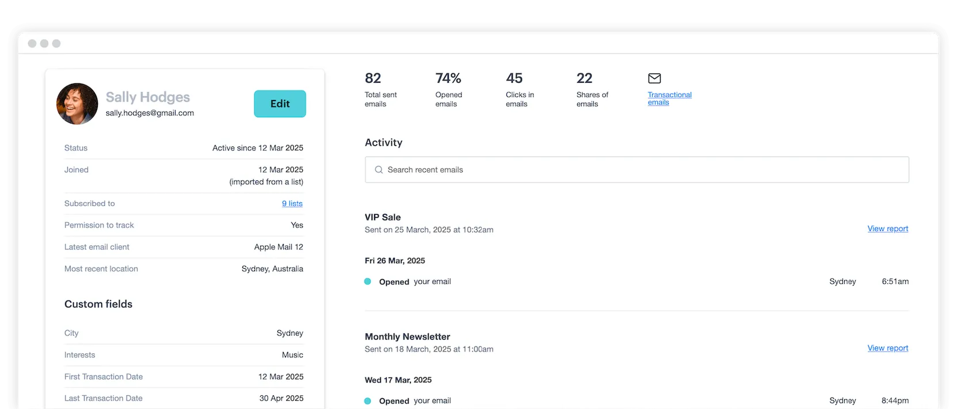957x409 pixels.
Task: Click the 45 Clicks in emails stat
Action: click(x=519, y=90)
